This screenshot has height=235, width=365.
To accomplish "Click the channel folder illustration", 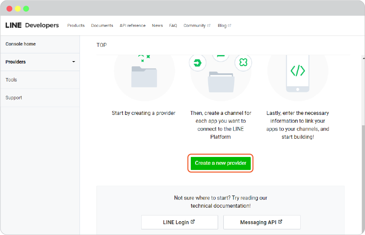I will point(221,82).
